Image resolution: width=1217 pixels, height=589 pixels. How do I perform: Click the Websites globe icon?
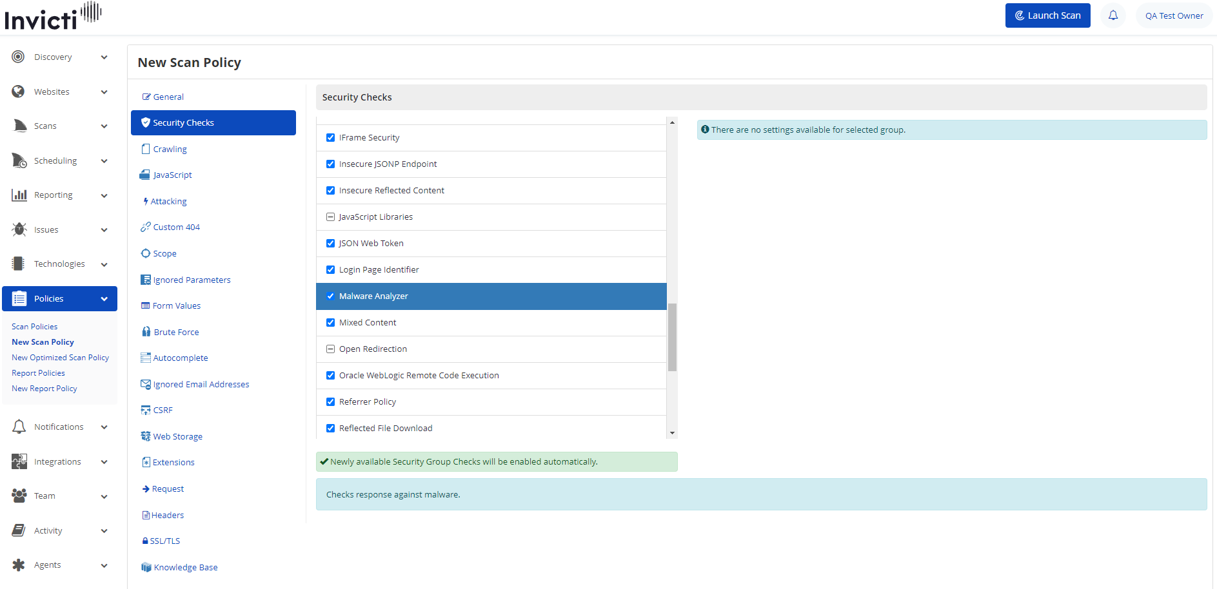(x=18, y=92)
